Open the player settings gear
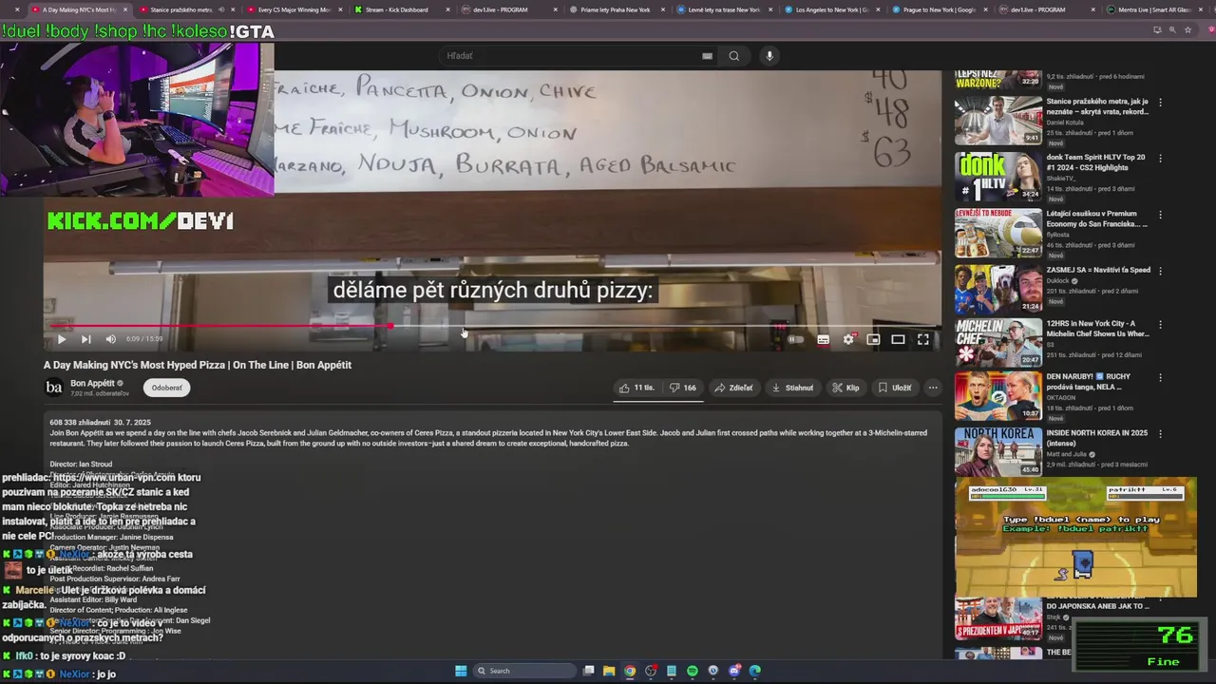The width and height of the screenshot is (1216, 684). (848, 339)
